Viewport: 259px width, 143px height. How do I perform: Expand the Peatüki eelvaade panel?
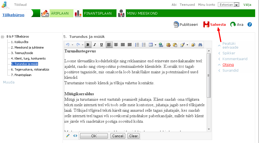[230, 45]
